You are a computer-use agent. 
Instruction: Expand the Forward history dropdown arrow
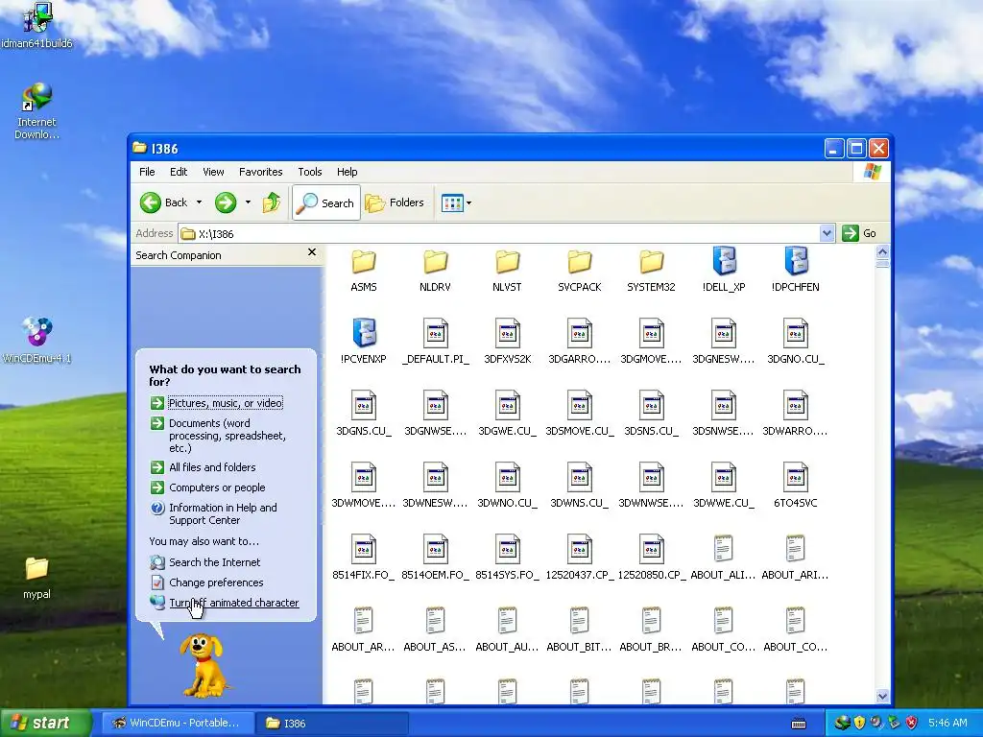[248, 202]
